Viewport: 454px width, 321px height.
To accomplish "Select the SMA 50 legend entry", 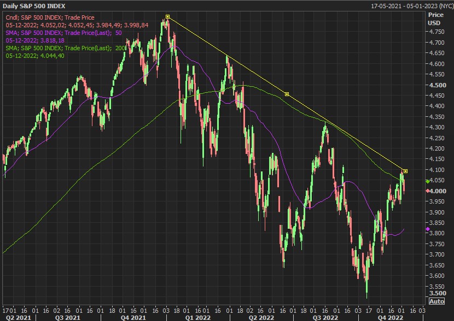I will click(63, 33).
